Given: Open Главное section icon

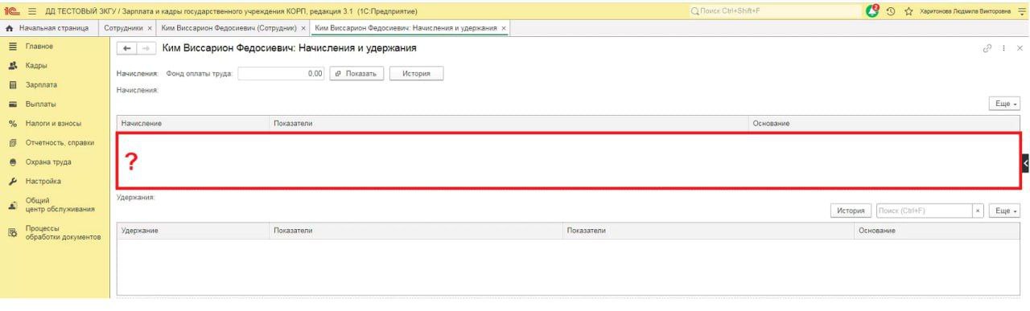Looking at the screenshot, I should coord(13,47).
